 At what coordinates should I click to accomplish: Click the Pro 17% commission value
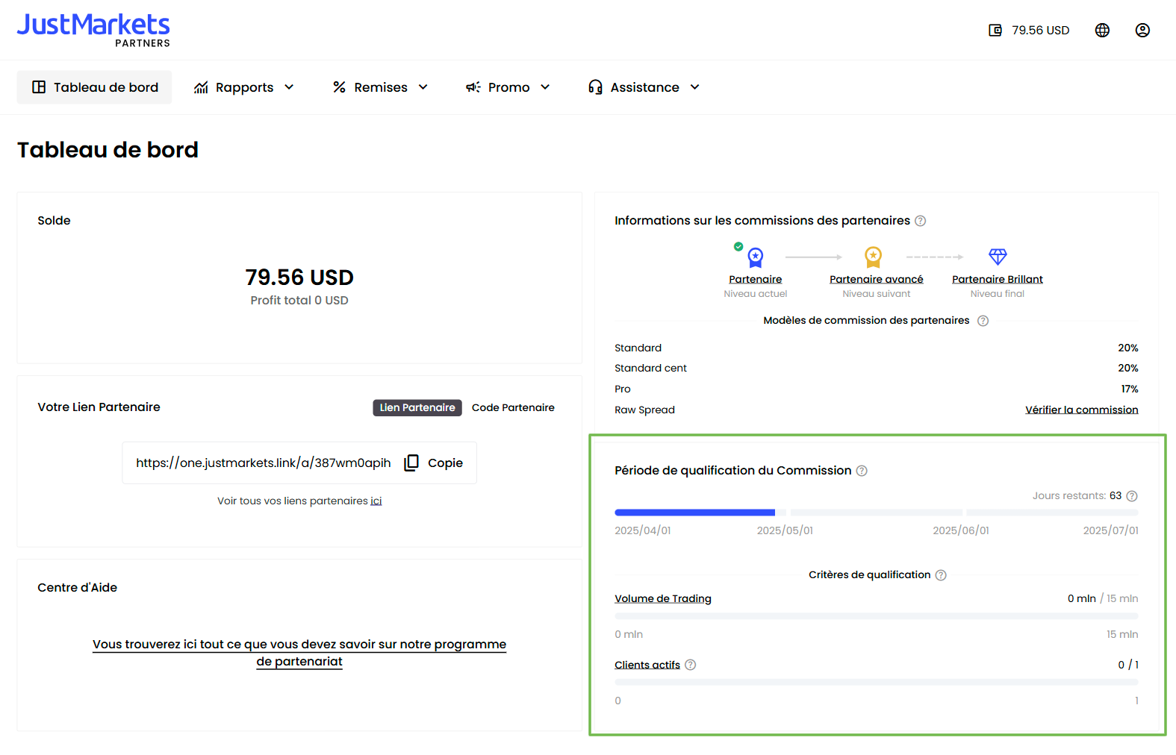pos(1129,389)
